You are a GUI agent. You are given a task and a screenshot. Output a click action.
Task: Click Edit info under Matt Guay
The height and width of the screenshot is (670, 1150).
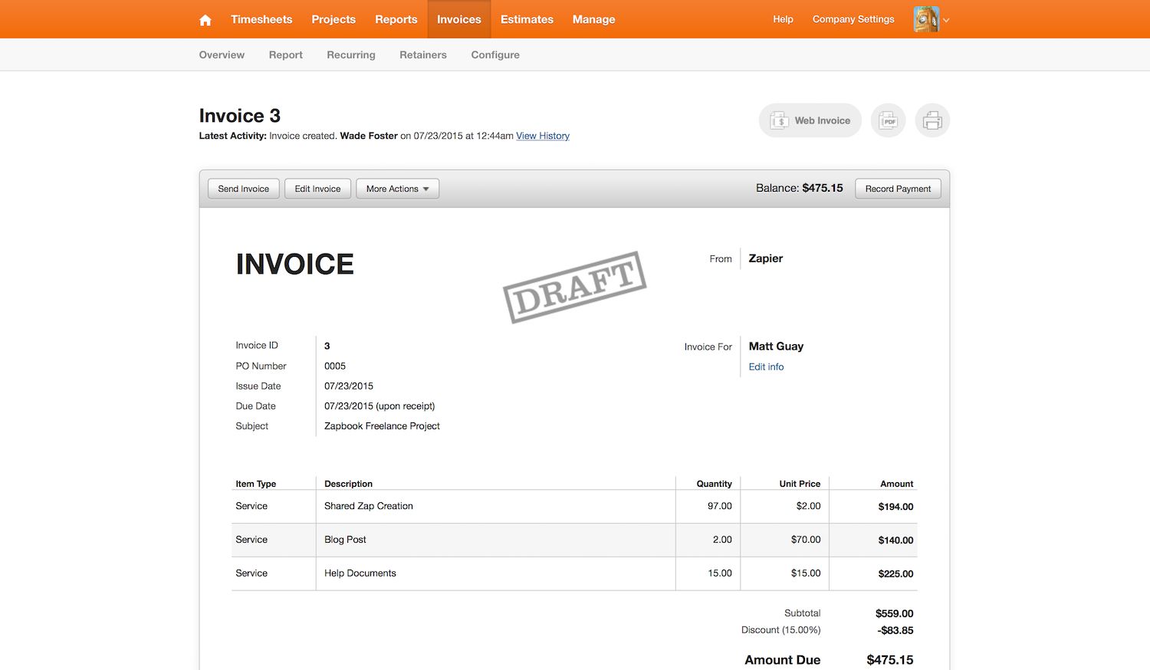point(766,367)
